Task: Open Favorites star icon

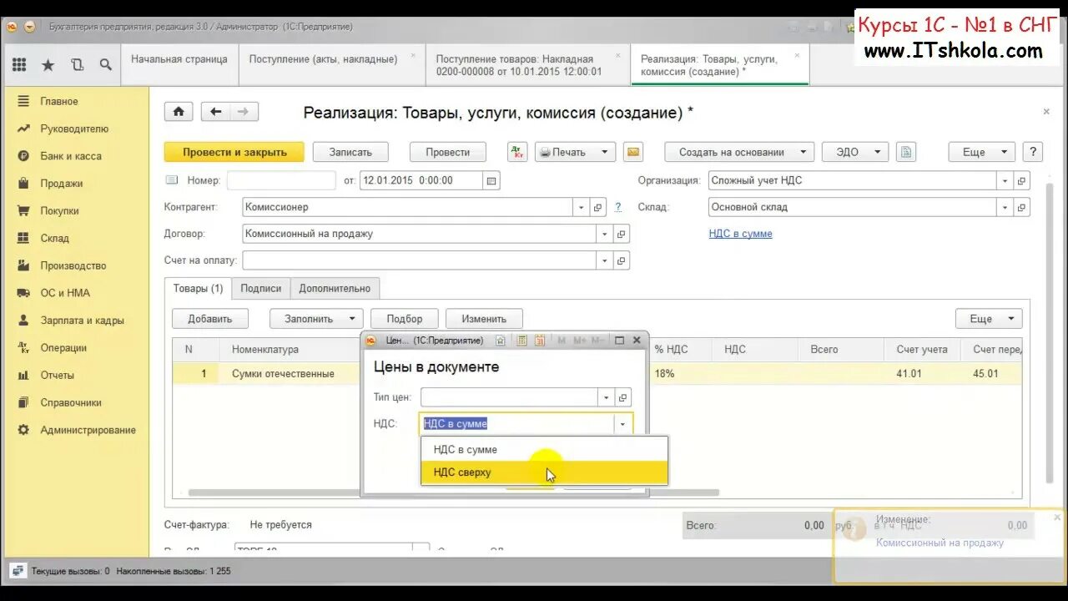Action: tap(48, 64)
